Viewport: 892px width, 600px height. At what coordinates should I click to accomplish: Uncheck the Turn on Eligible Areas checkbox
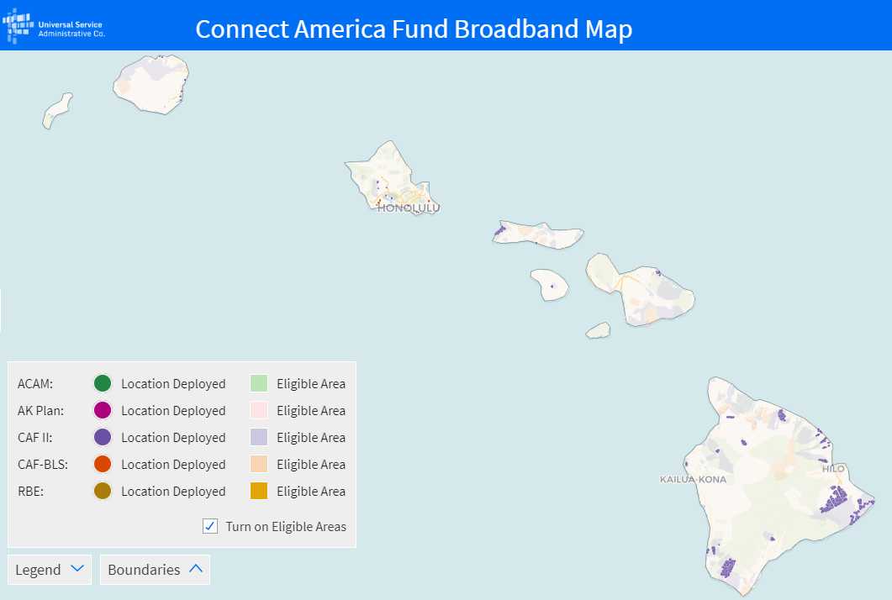pyautogui.click(x=210, y=526)
